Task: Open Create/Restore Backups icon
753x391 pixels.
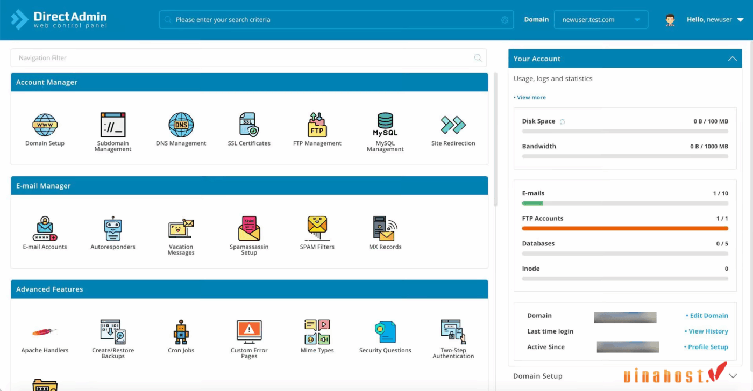Action: (x=113, y=332)
